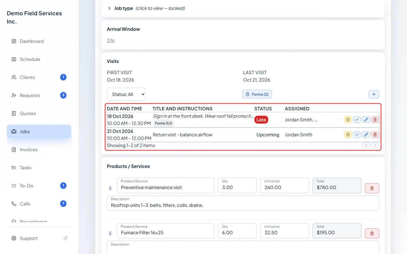
Task: Click the Furnace Filter 16x25 product field
Action: point(166,231)
